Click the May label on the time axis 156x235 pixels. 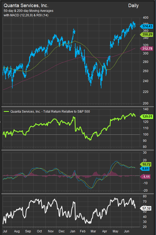pos(115,231)
